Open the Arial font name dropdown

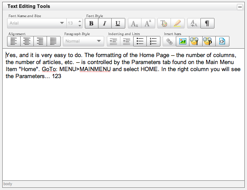tap(37, 23)
